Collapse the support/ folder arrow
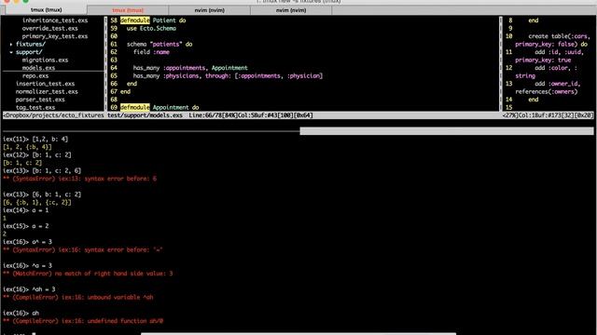The width and height of the screenshot is (597, 335). 11,52
